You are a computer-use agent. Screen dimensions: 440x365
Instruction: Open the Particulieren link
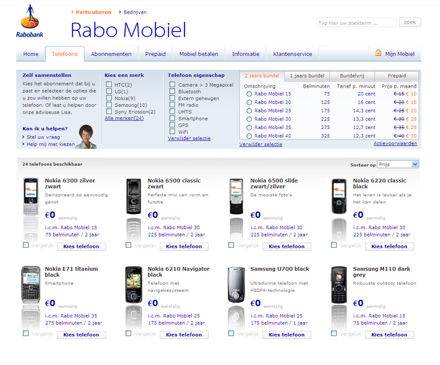point(93,12)
